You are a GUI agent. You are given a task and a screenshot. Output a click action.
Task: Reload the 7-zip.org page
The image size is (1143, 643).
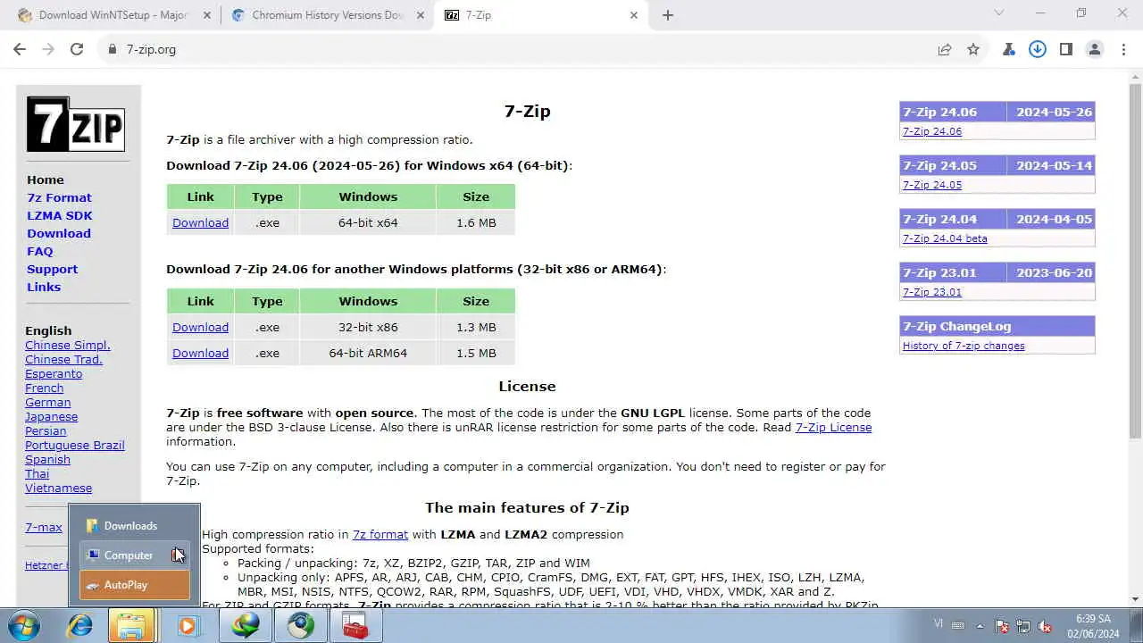[77, 49]
